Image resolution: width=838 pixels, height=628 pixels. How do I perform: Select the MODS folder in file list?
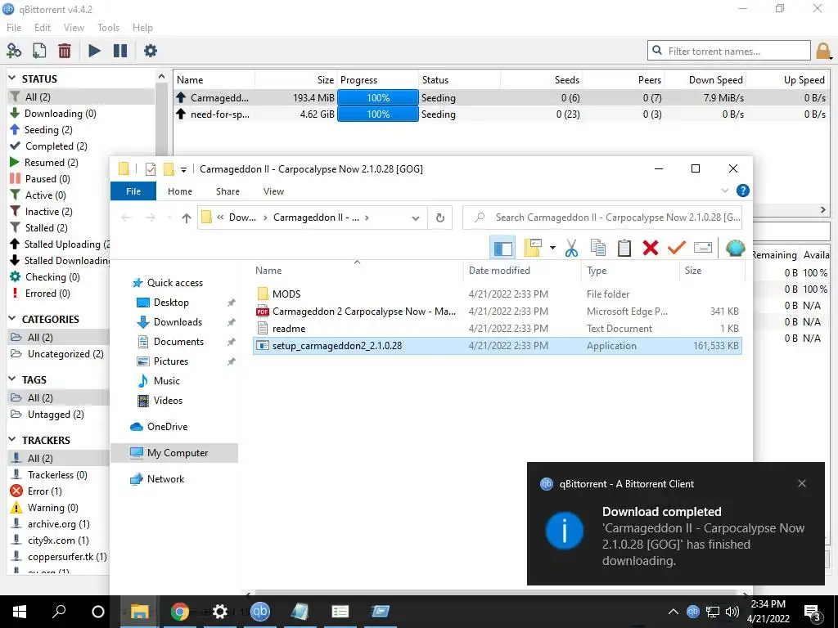click(x=497, y=294)
